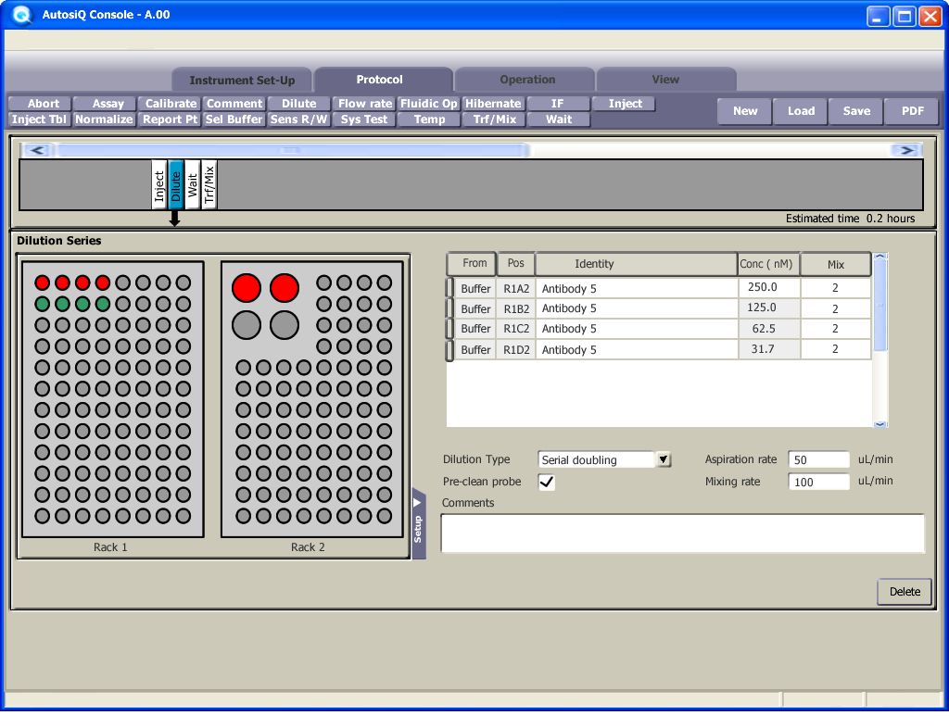Open the Dilution Type dropdown

click(664, 459)
